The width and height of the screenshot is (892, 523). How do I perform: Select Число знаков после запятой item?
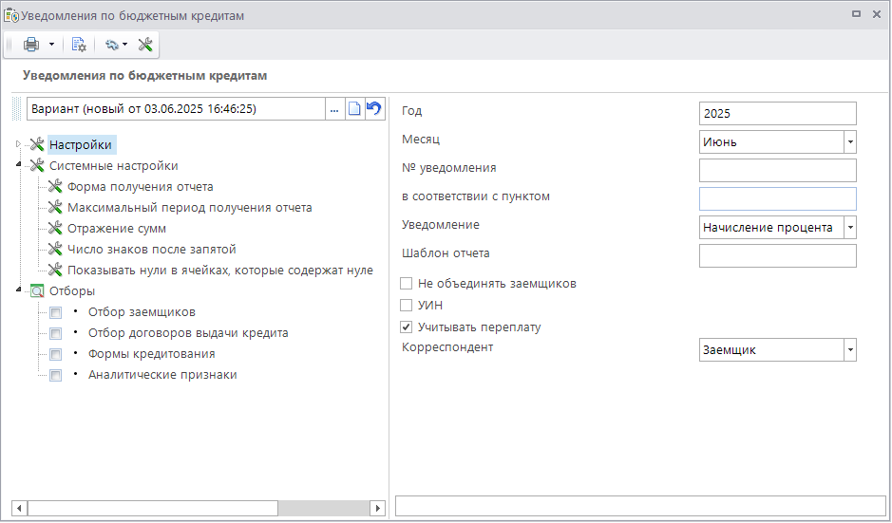(151, 250)
